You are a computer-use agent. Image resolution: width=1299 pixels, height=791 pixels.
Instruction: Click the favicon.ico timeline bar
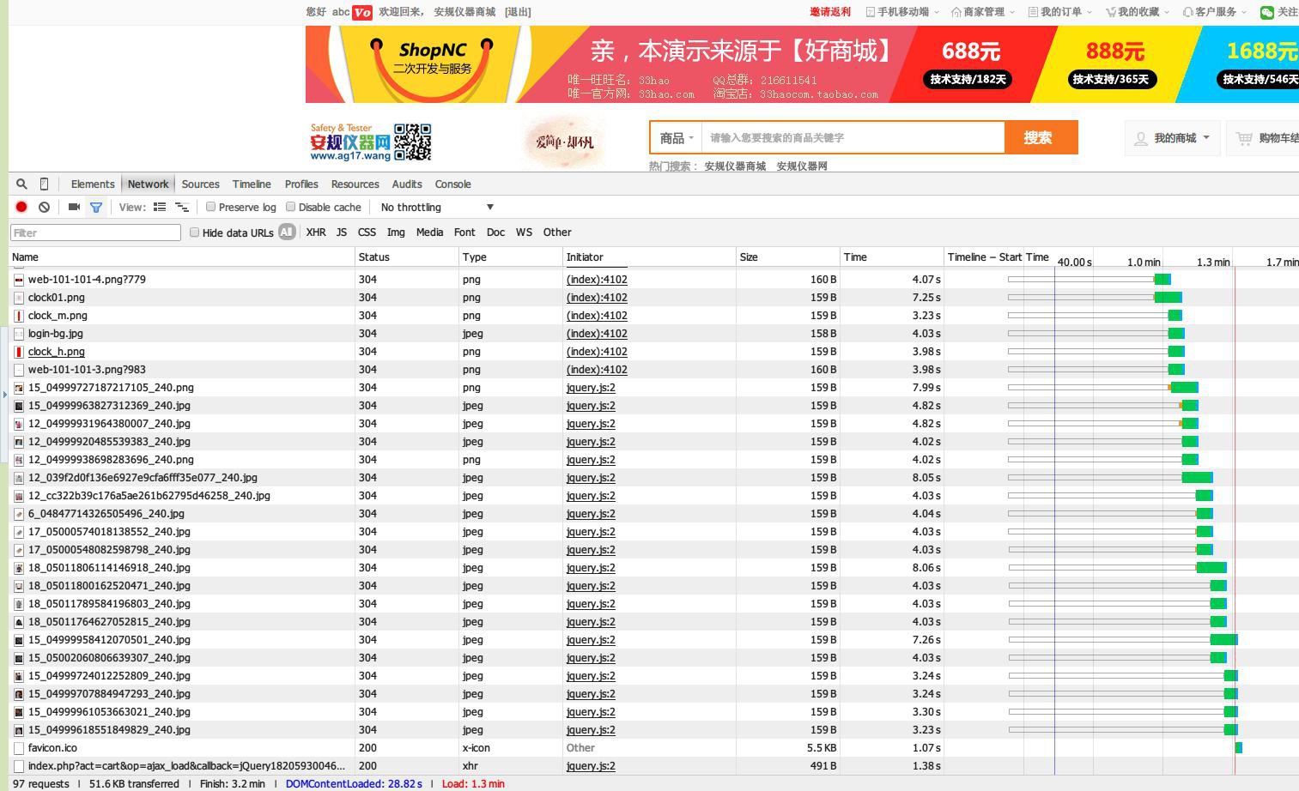pyautogui.click(x=1239, y=748)
